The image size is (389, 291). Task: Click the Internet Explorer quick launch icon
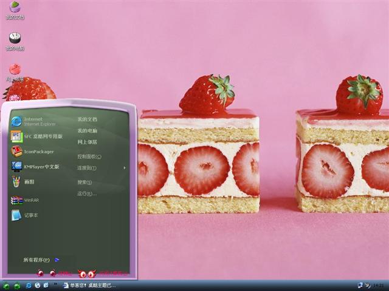coord(29,286)
